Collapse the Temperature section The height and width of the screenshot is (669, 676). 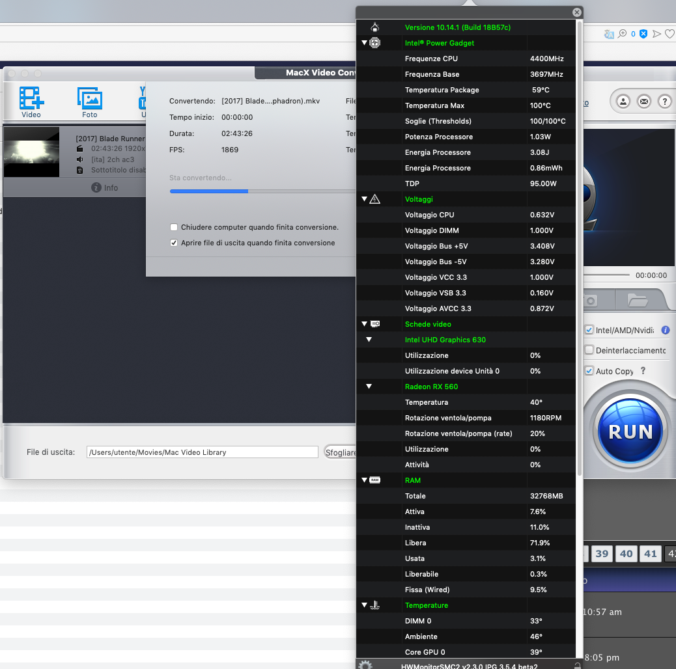click(x=364, y=605)
